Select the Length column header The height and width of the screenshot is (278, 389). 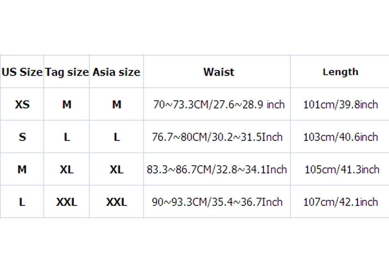point(340,72)
